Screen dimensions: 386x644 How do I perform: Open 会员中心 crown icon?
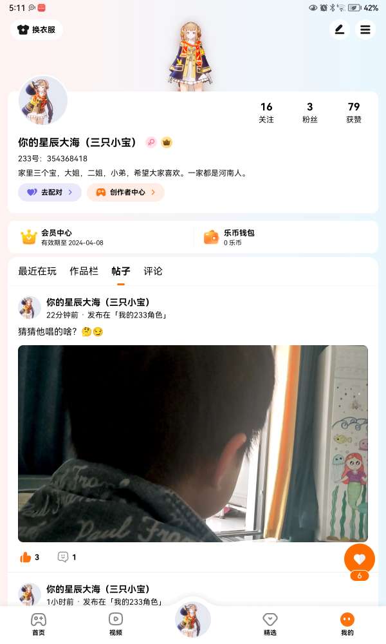coord(29,237)
